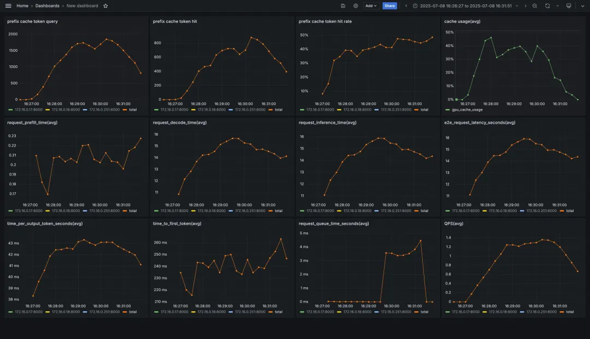Image resolution: width=590 pixels, height=339 pixels.
Task: Click the save dashboard icon
Action: 343,5
